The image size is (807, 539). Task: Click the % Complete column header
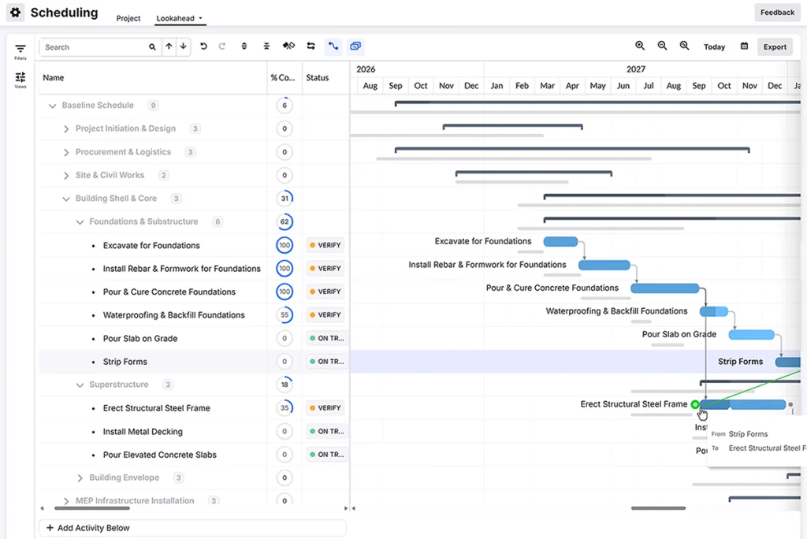283,78
